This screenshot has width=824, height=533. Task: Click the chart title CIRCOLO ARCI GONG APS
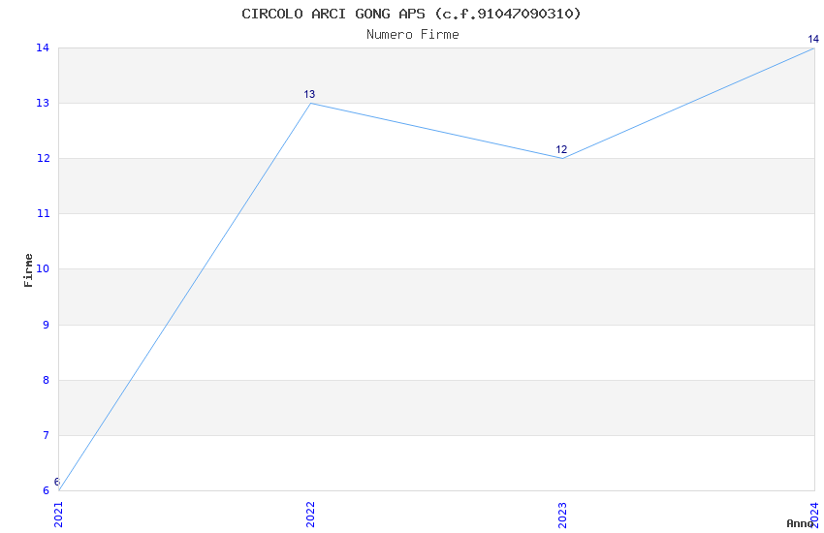[412, 14]
